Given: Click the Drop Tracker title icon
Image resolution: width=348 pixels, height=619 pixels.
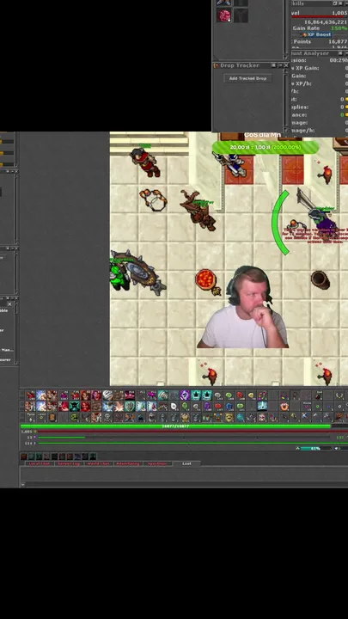Looking at the screenshot, I should [216, 65].
